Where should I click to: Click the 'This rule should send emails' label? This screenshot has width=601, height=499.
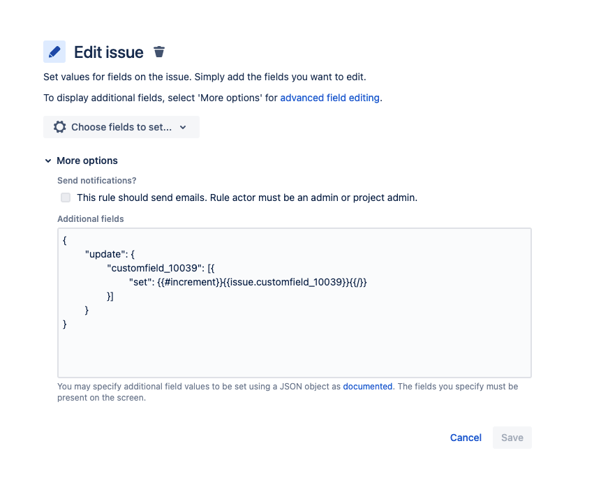click(247, 198)
